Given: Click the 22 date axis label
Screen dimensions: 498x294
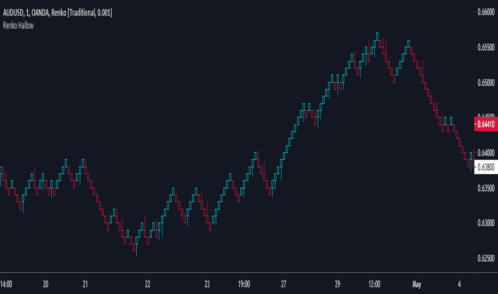Looking at the screenshot, I should [x=147, y=284].
